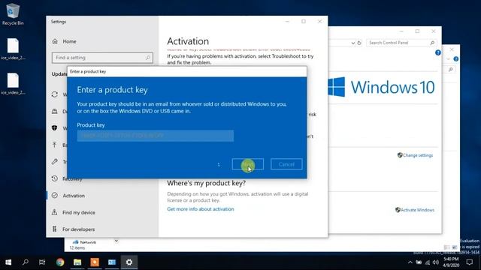Open Action Center notifications icon
481x270 pixels.
[469, 262]
